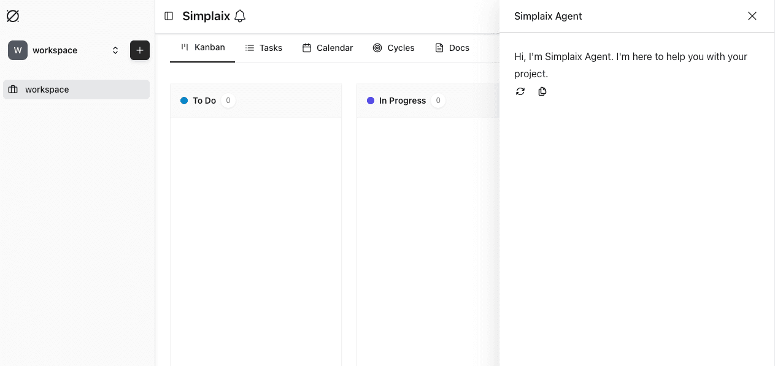775x366 pixels.
Task: Select the Kanban board icon
Action: click(x=185, y=47)
